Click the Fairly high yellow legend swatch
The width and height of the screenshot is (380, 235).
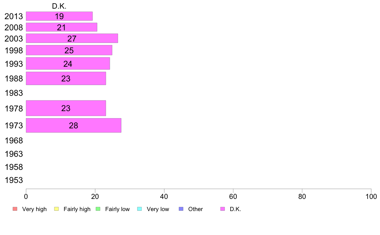point(56,209)
